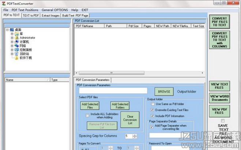This screenshot has width=241, height=150.
Task: Sort by NEW Path column header
Action: click(163, 26)
